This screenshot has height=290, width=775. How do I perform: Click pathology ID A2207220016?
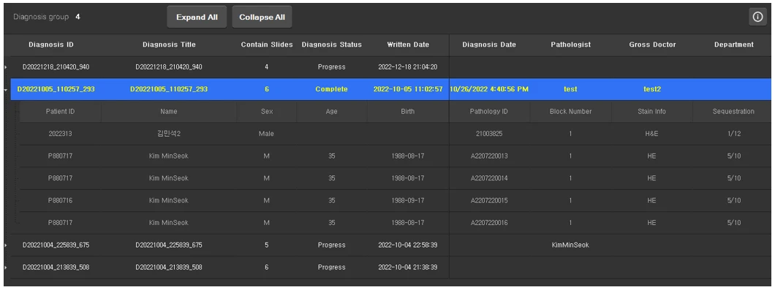[489, 223]
